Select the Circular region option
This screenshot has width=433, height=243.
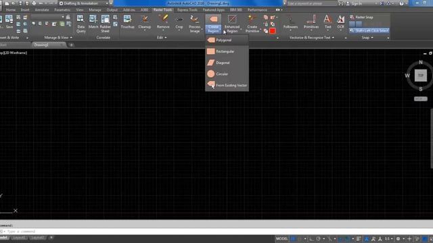(x=227, y=74)
